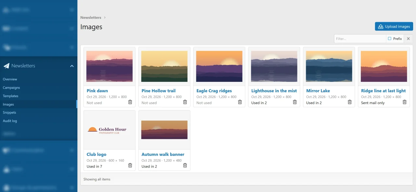Viewport: 416px width, 192px height.
Task: Open Ridge line at last light title link
Action: pos(383,91)
